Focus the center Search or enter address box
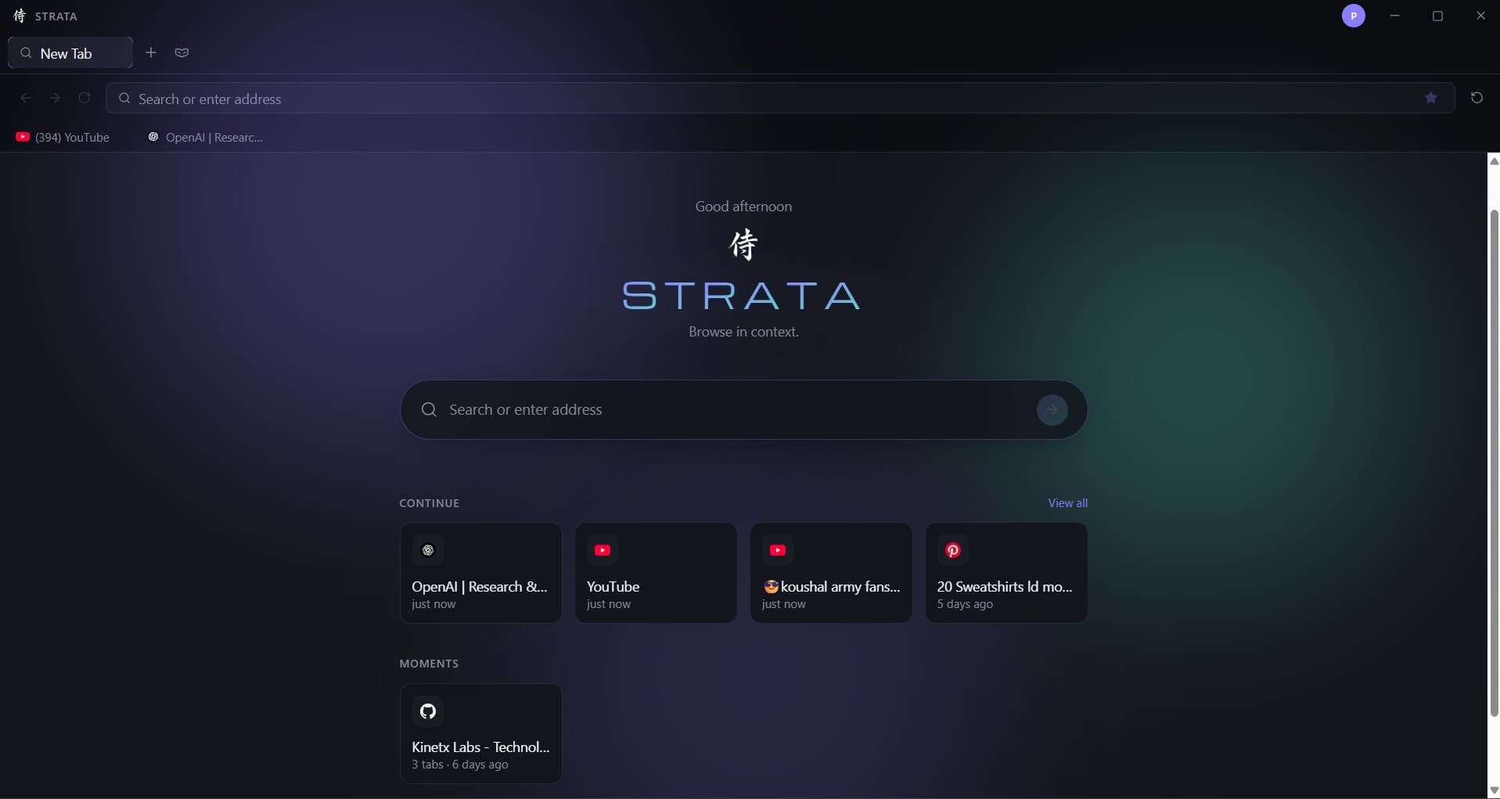 click(743, 409)
